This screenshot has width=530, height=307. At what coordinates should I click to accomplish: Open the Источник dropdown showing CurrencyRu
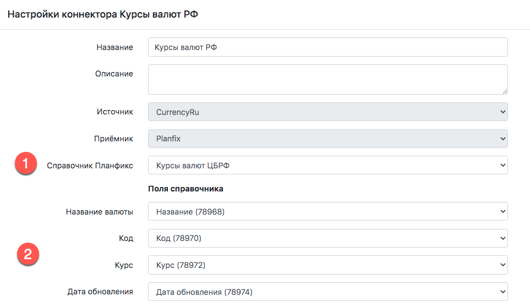(327, 112)
